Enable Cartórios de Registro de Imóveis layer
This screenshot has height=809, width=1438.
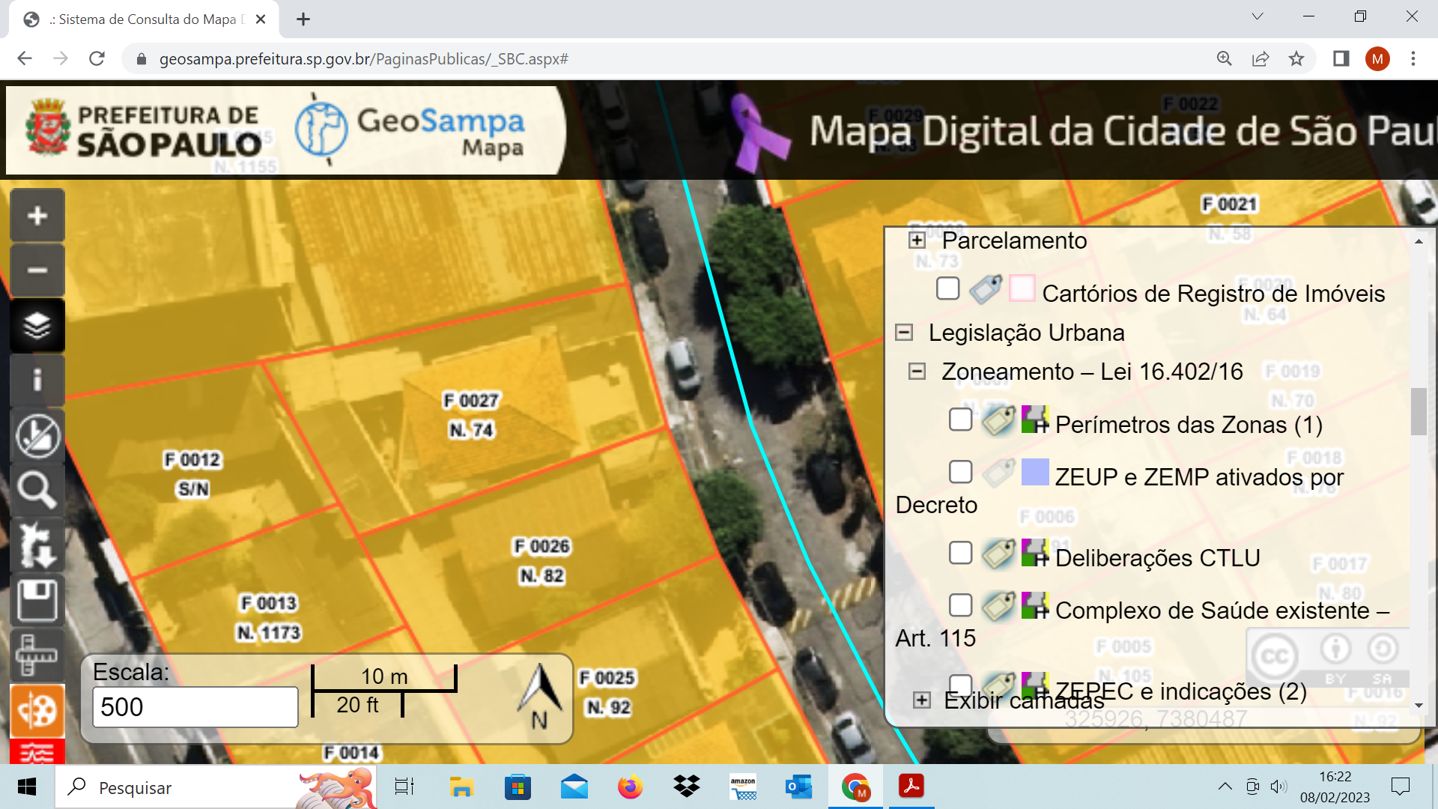[x=947, y=288]
